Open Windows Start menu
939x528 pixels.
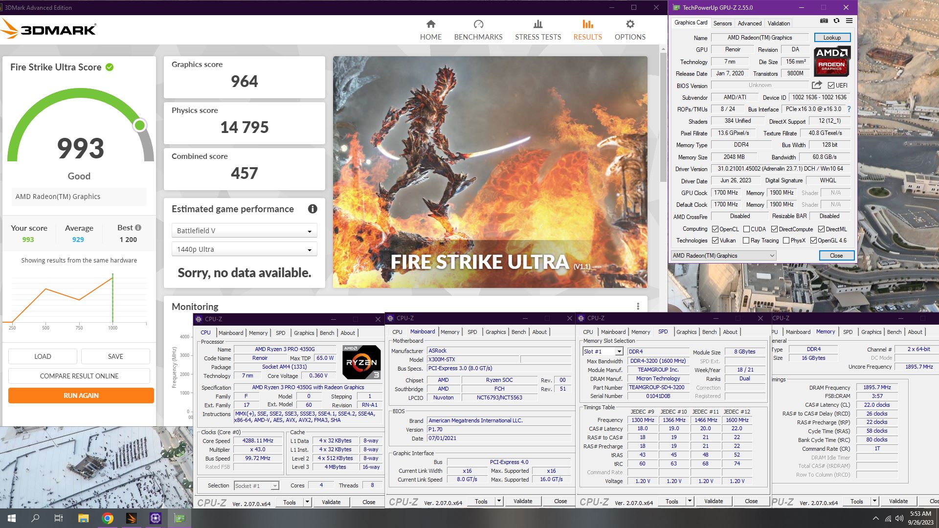pos(12,518)
